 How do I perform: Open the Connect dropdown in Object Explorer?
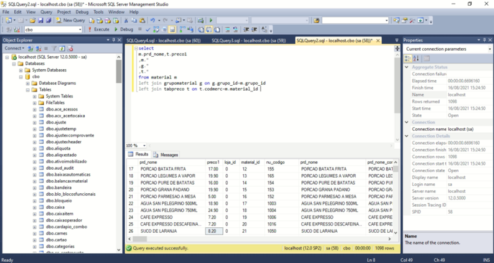coord(14,48)
